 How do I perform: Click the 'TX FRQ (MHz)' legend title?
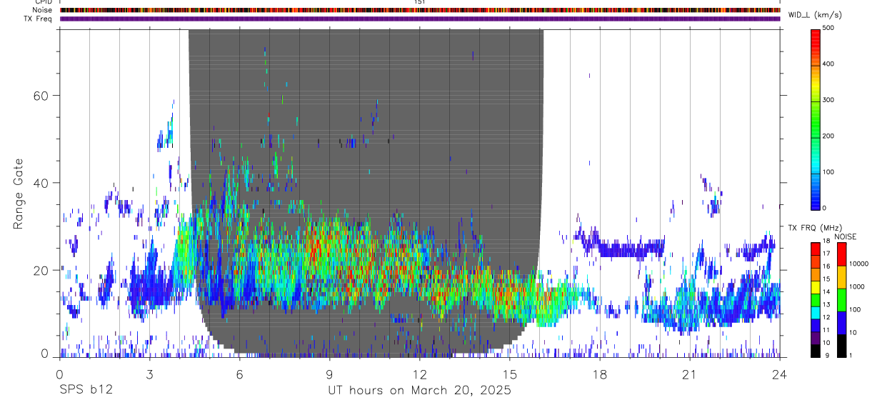(x=813, y=228)
